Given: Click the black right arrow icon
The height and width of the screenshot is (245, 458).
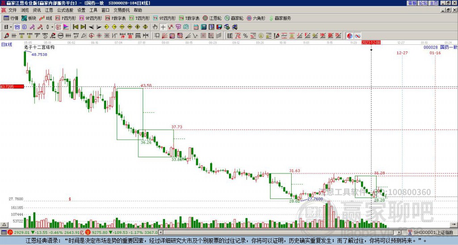Looking at the screenshot, I should pos(99,27).
